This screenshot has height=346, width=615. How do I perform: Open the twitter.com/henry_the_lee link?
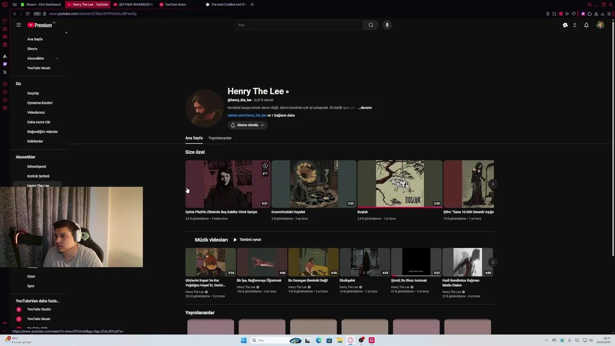(x=247, y=115)
